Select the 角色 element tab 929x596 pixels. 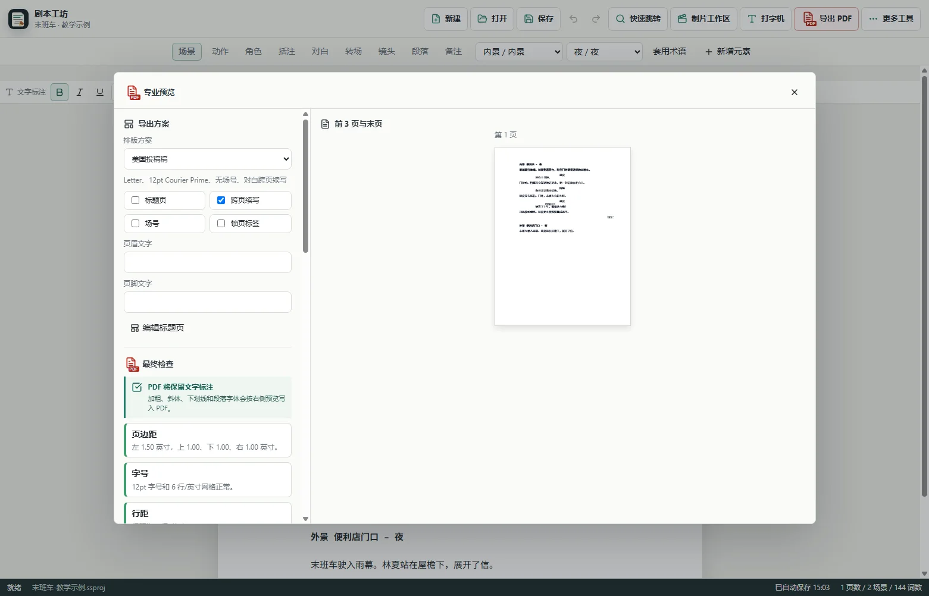[x=254, y=52]
